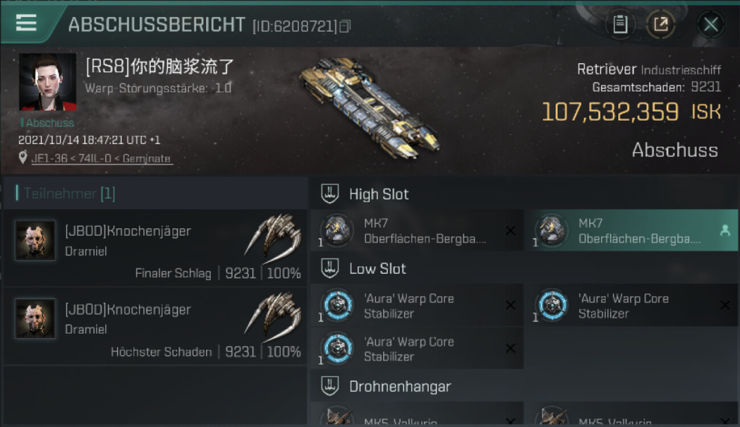The image size is (740, 427).
Task: Copy the kill report ID icon
Action: tap(345, 26)
